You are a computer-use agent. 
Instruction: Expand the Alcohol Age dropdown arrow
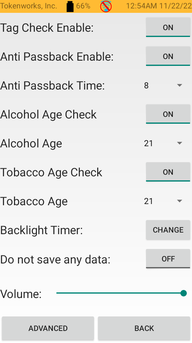[180, 143]
